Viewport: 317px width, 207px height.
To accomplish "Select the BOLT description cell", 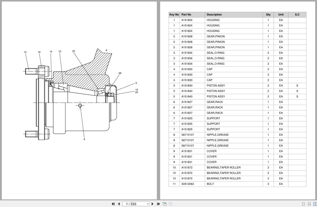I will (234, 184).
